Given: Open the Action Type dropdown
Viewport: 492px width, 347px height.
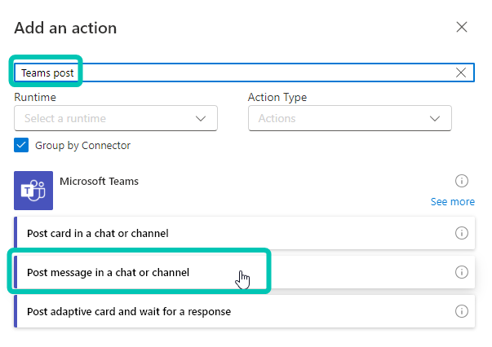Looking at the screenshot, I should coord(349,118).
